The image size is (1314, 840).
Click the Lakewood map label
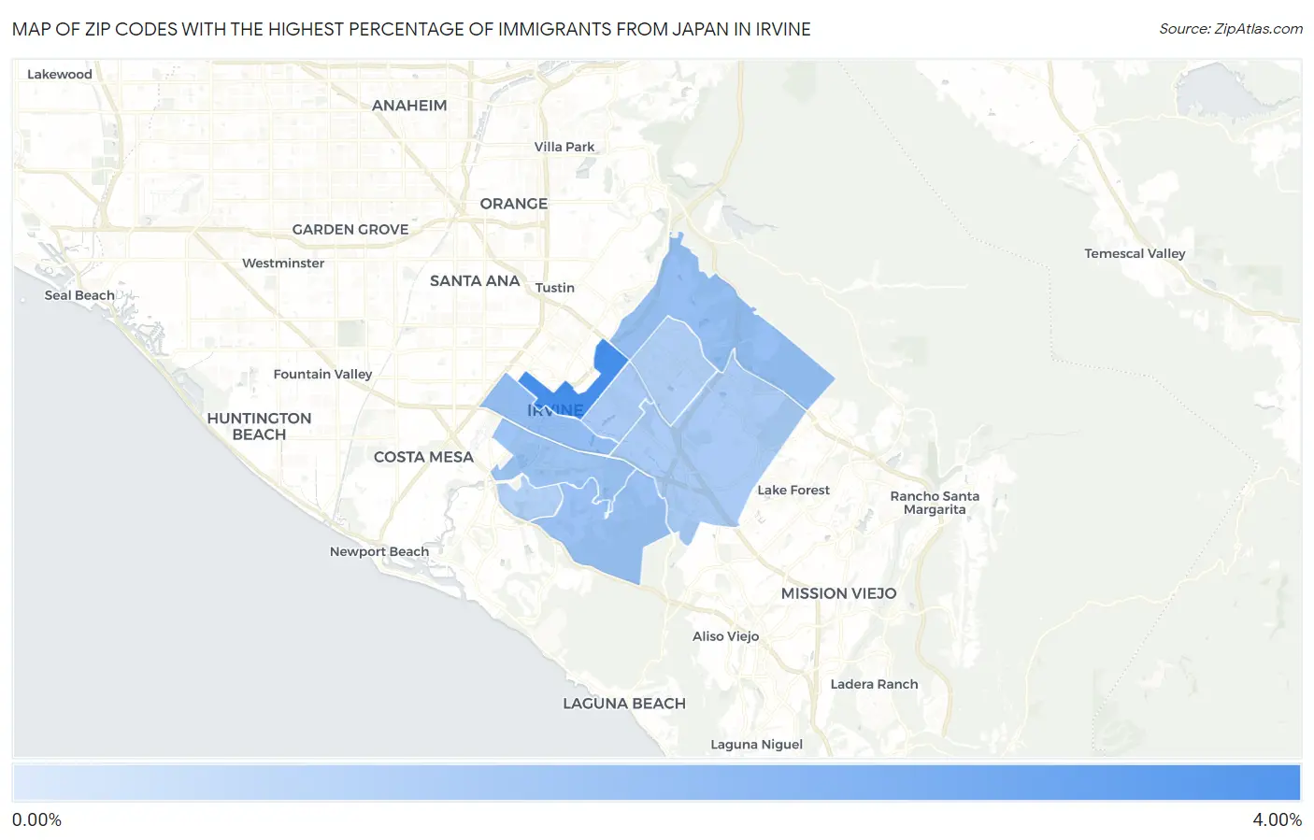point(60,75)
